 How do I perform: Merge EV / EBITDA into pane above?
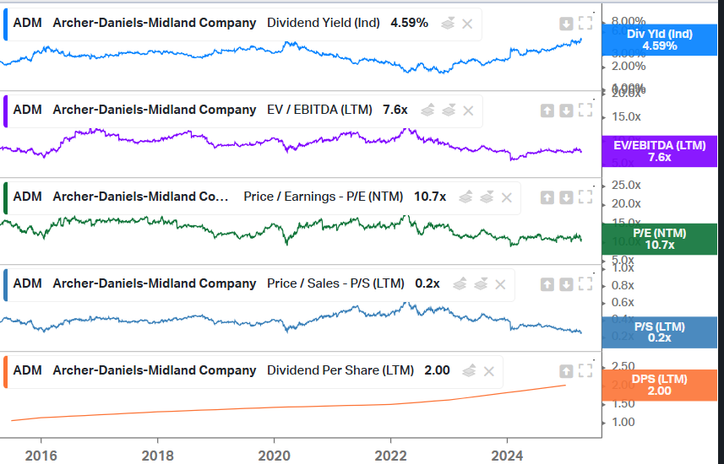(428, 111)
